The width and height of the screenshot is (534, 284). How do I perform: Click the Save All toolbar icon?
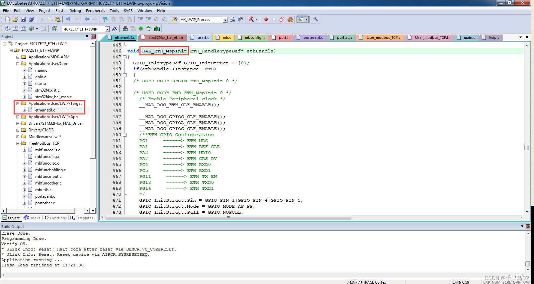[31, 19]
